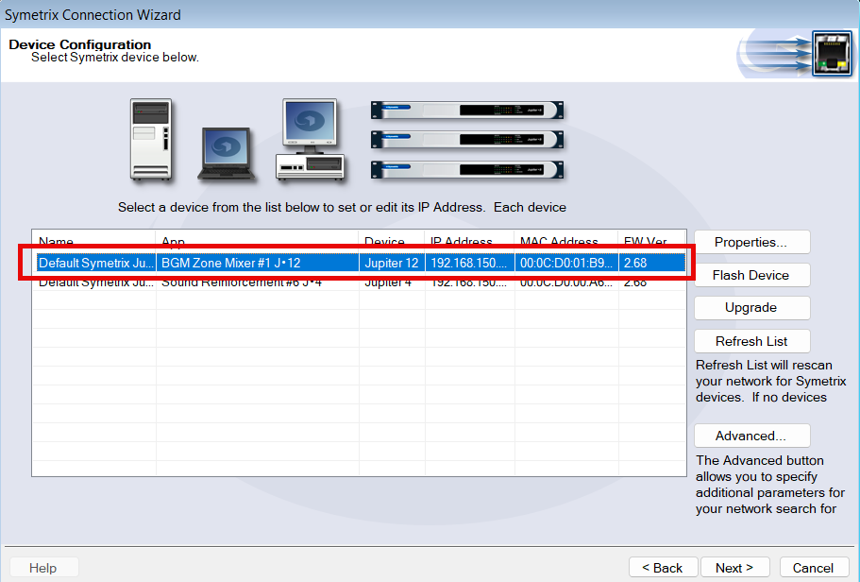Go back with the Back button
The height and width of the screenshot is (582, 860).
click(663, 567)
